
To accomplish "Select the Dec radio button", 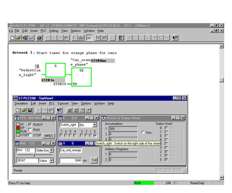I will (x=143, y=133).
